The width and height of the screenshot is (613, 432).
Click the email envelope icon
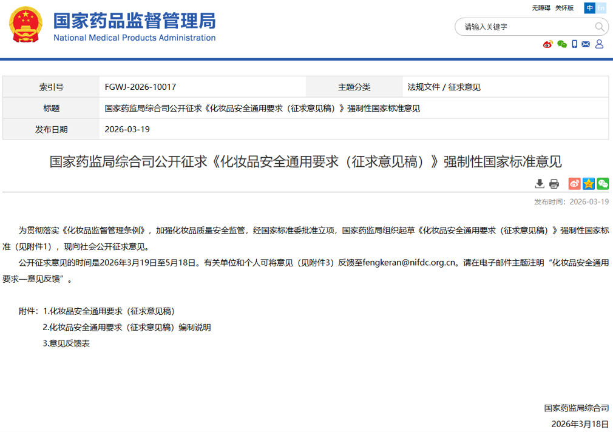(586, 44)
